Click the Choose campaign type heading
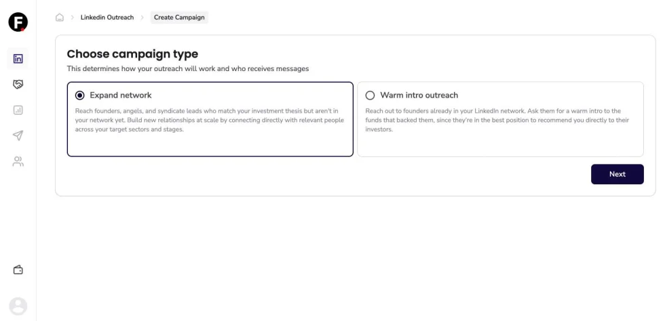The height and width of the screenshot is (321, 665). tap(132, 54)
